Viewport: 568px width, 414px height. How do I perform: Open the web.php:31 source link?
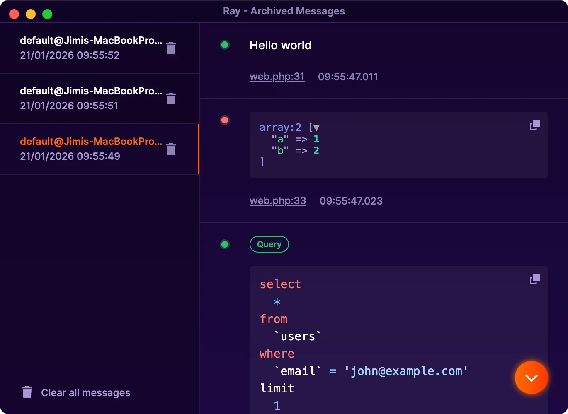click(277, 77)
